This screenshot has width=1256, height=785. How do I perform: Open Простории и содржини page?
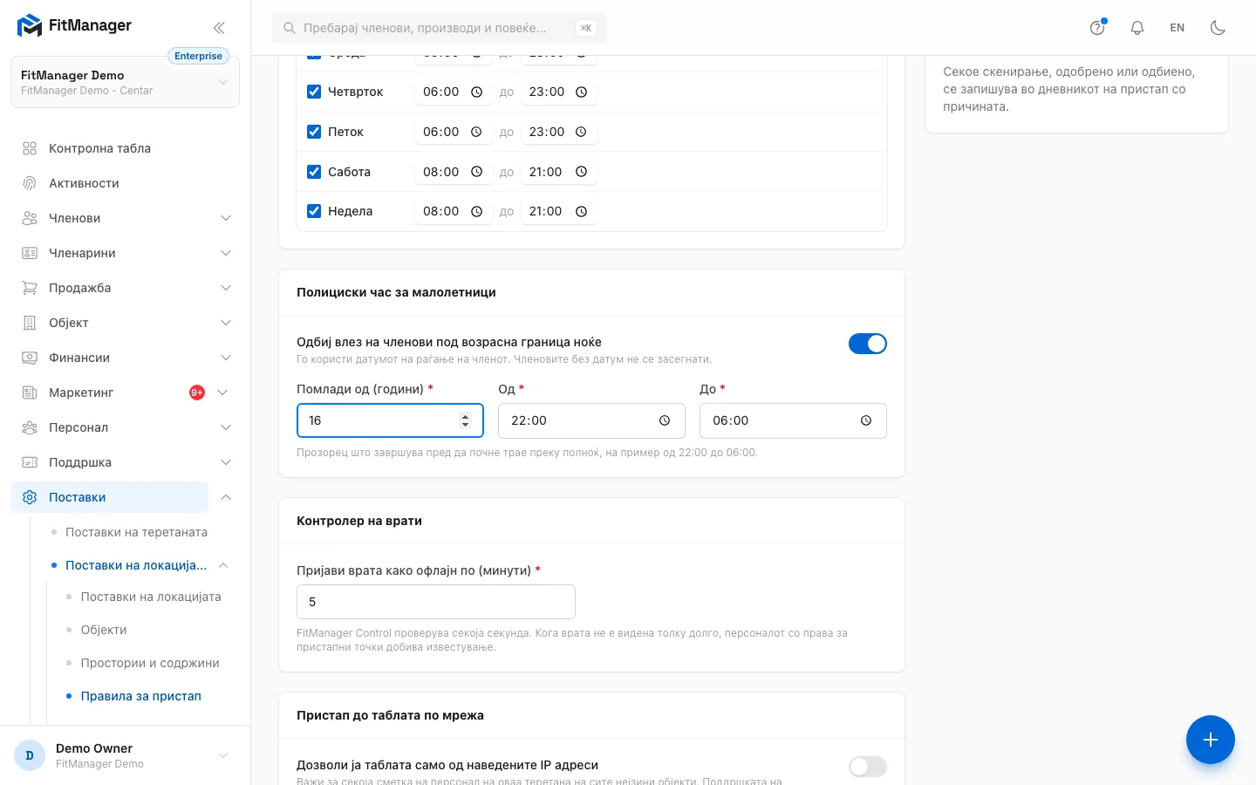coord(150,663)
